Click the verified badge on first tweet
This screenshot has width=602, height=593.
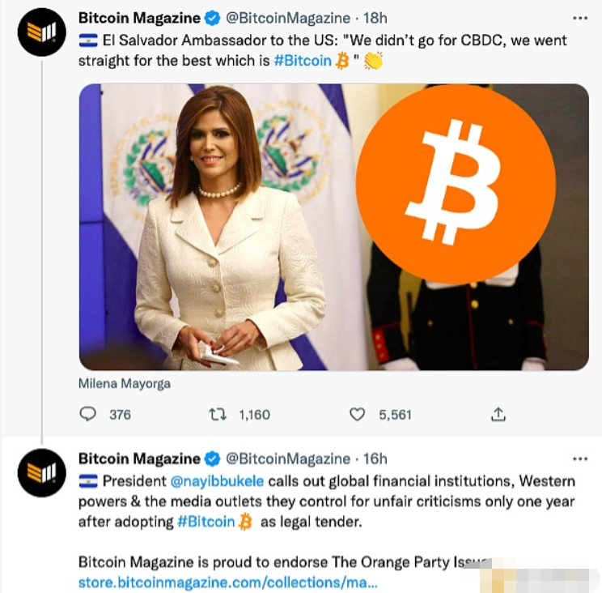212,18
